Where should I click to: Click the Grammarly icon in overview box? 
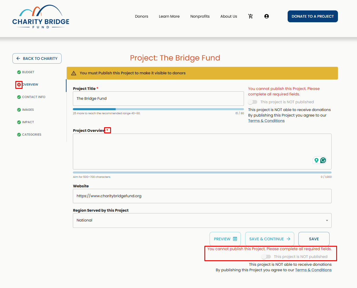(x=323, y=160)
